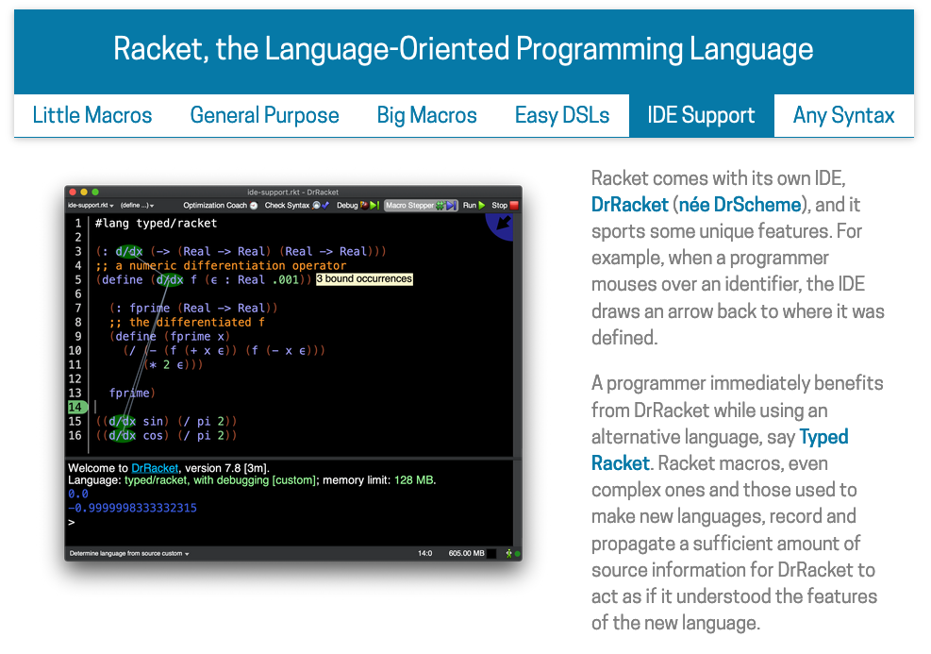Click the REPL prompt input line
Viewport: 931px width, 654px height.
[x=283, y=522]
